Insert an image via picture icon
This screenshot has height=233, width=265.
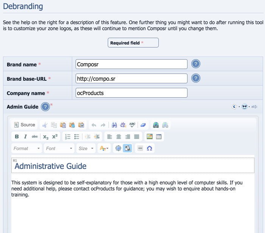pyautogui.click(x=150, y=136)
